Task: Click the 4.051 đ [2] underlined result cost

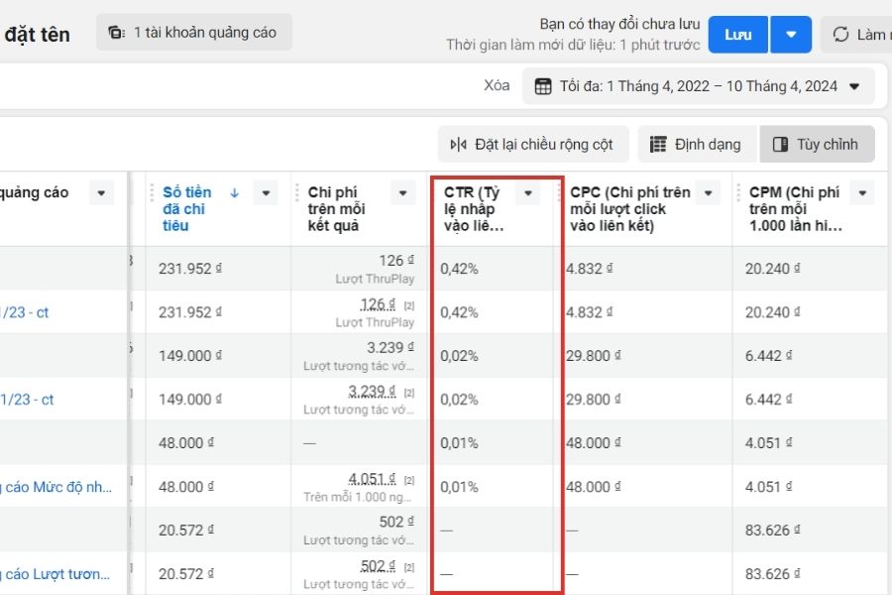Action: 372,479
